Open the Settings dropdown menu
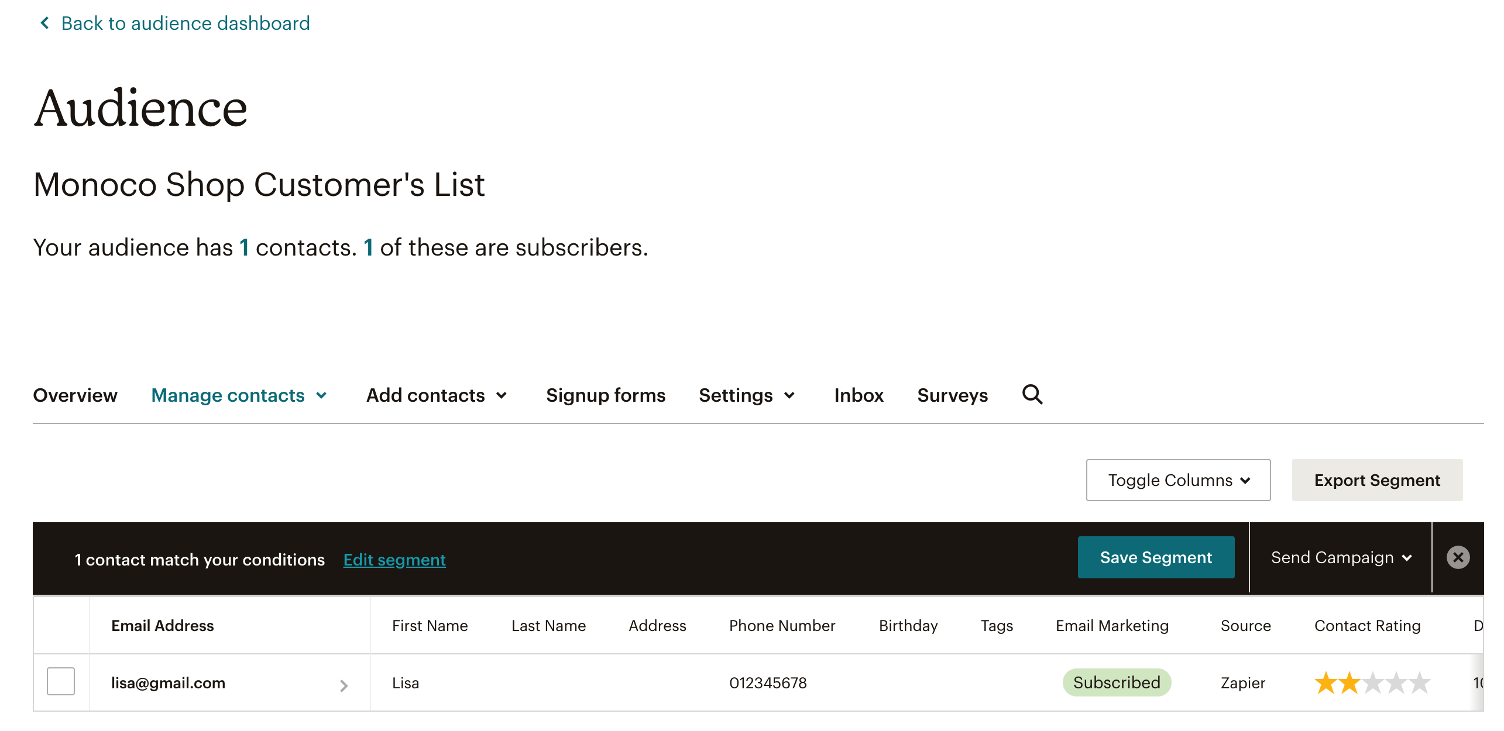 [747, 395]
